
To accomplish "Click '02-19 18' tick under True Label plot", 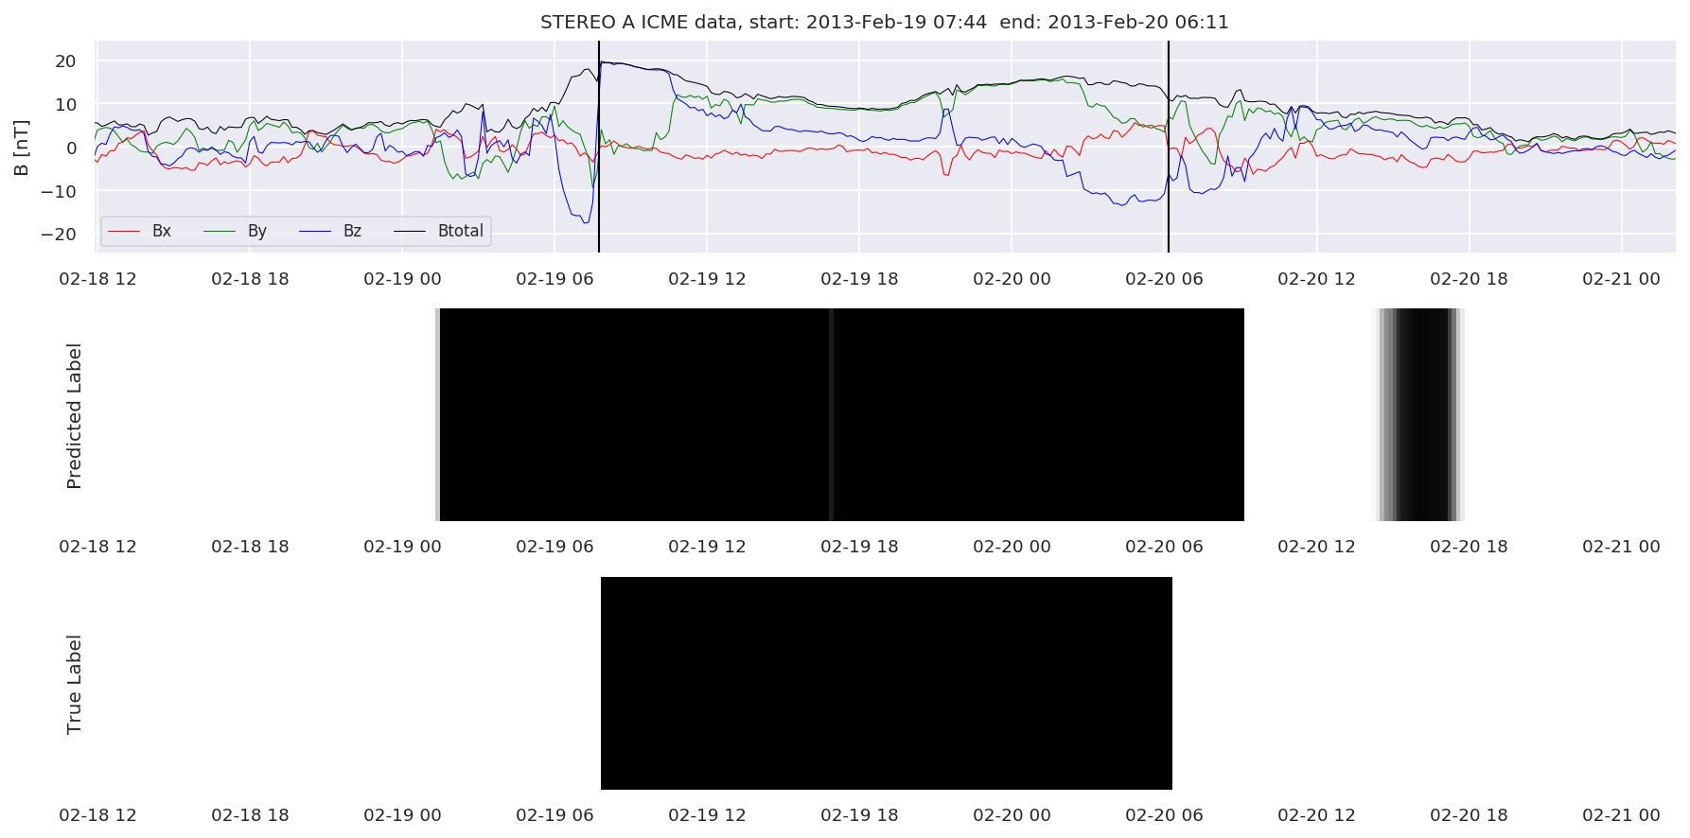I will (x=860, y=815).
